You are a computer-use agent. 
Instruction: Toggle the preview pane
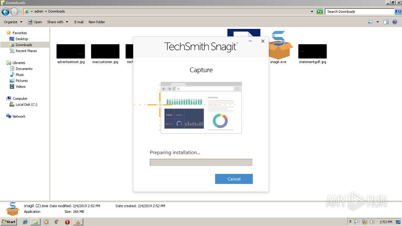[386, 22]
